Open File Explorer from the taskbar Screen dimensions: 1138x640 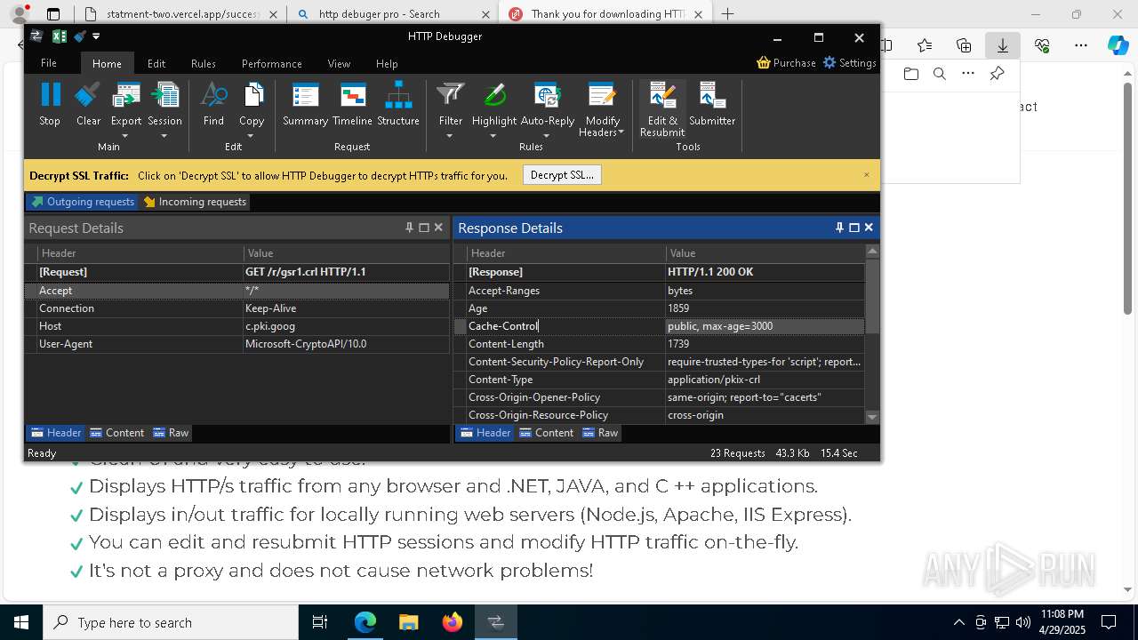[409, 622]
